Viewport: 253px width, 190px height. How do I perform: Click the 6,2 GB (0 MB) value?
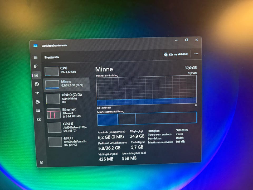coord(111,137)
